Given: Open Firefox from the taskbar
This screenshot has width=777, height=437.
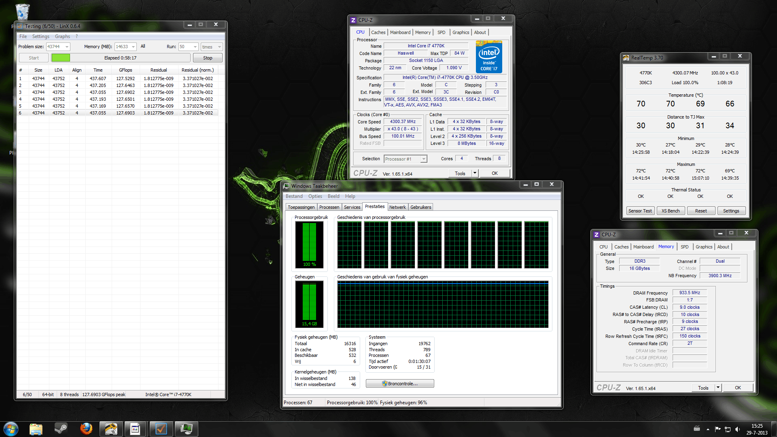Looking at the screenshot, I should 86,429.
